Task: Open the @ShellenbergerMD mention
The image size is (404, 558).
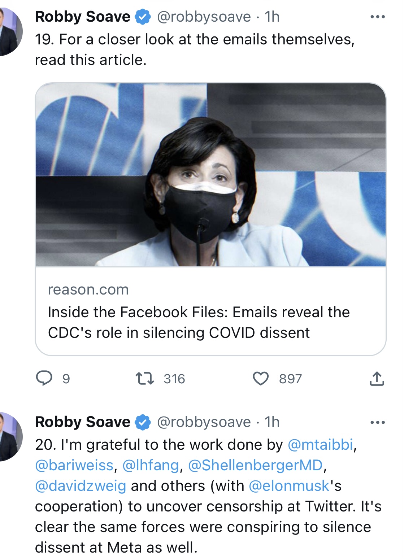Action: (255, 465)
